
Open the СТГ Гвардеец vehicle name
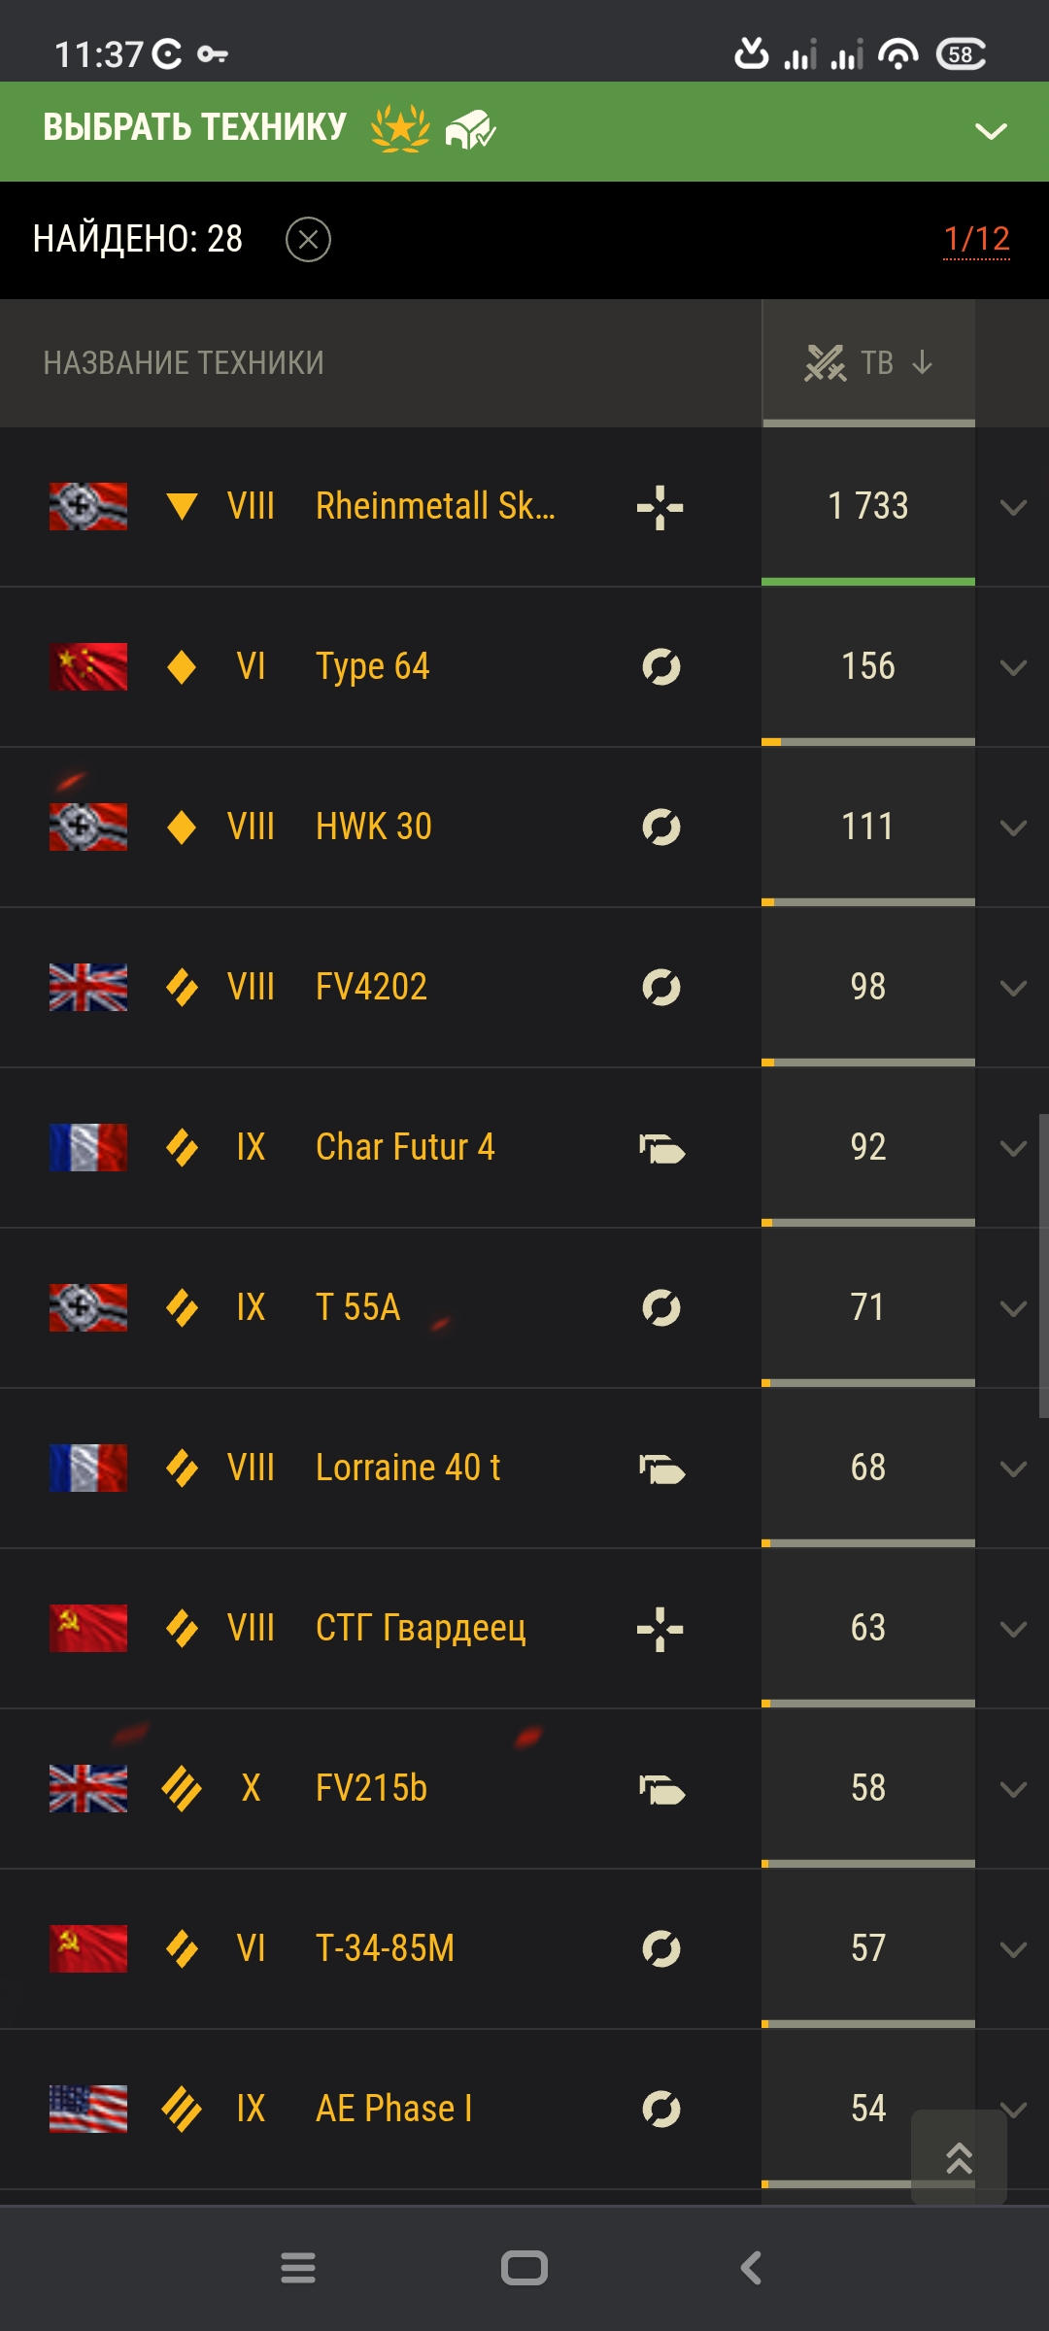[x=421, y=1628]
